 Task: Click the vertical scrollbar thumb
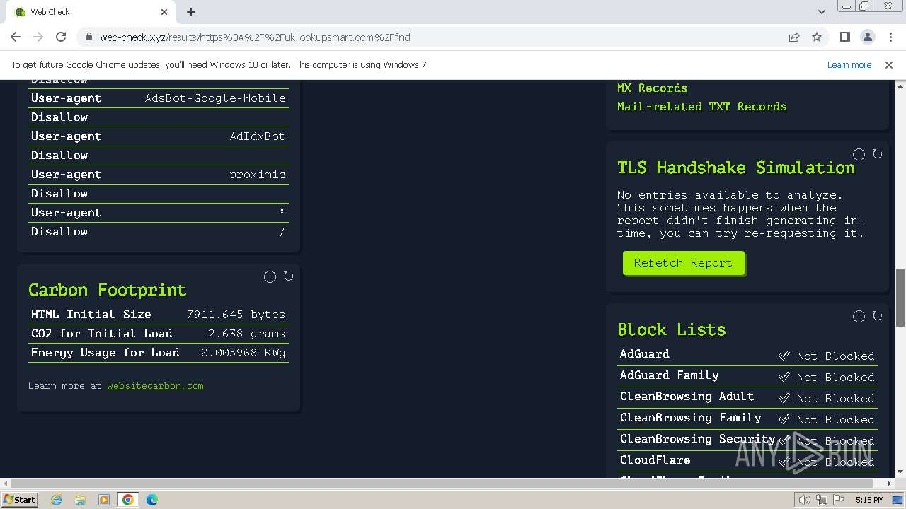[900, 297]
